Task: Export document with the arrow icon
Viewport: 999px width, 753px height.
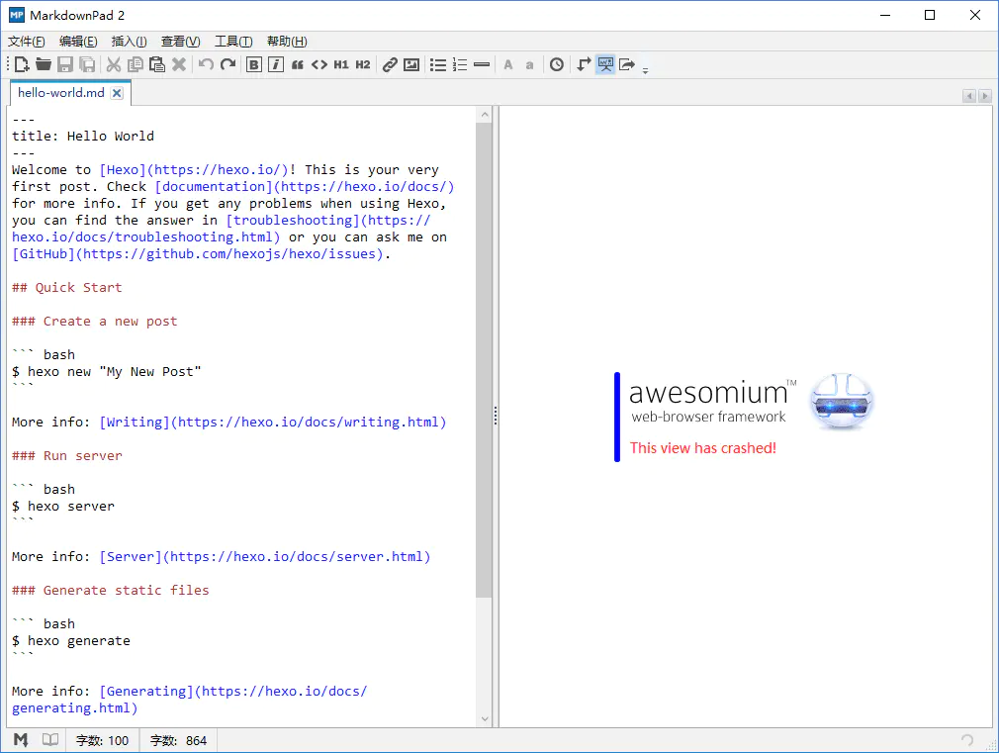Action: 627,64
